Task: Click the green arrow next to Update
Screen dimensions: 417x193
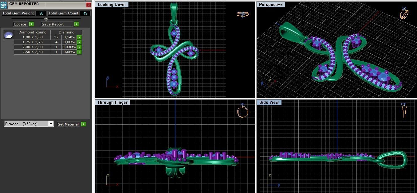Action: point(32,24)
